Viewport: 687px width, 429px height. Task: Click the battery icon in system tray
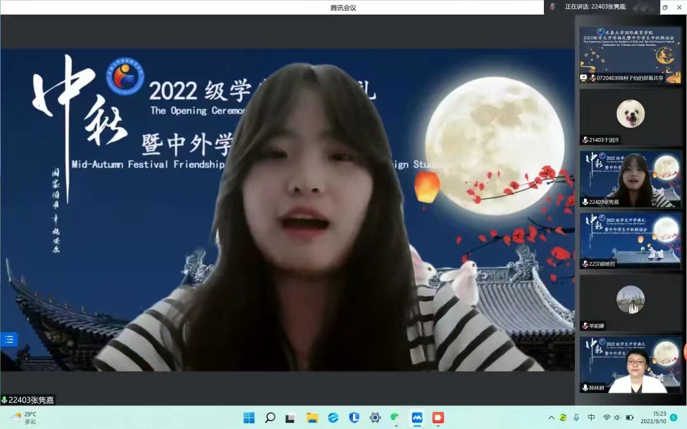[630, 418]
